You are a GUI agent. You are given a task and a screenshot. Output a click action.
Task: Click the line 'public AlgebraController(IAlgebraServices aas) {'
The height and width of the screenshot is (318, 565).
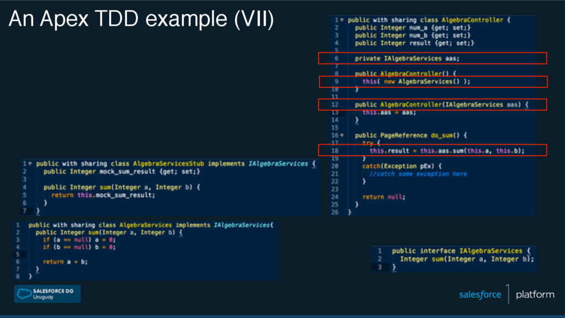point(441,104)
